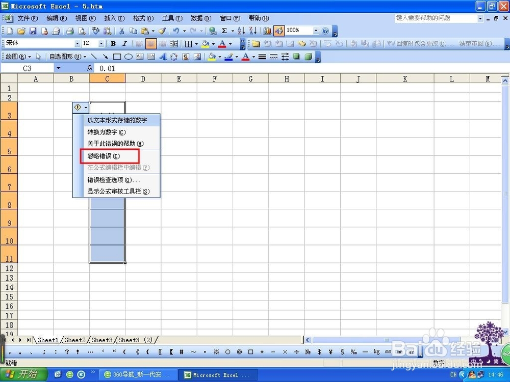Click the AutoSum sigma icon
510x382 pixels.
(x=224, y=31)
